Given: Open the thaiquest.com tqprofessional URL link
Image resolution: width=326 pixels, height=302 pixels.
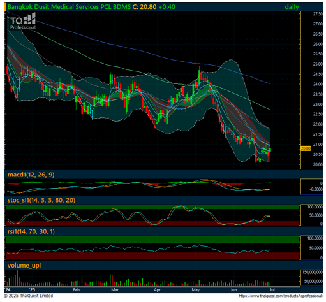Looking at the screenshot, I should pos(281,296).
